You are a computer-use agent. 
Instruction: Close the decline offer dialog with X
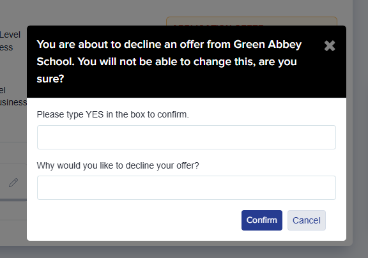330,46
